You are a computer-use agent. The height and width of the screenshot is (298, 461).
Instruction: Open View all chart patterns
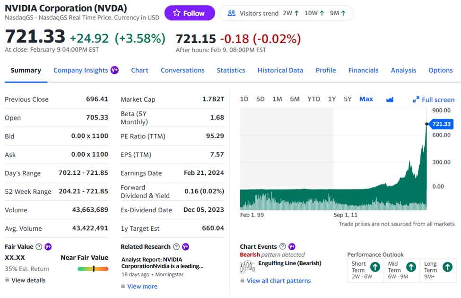pyautogui.click(x=278, y=280)
